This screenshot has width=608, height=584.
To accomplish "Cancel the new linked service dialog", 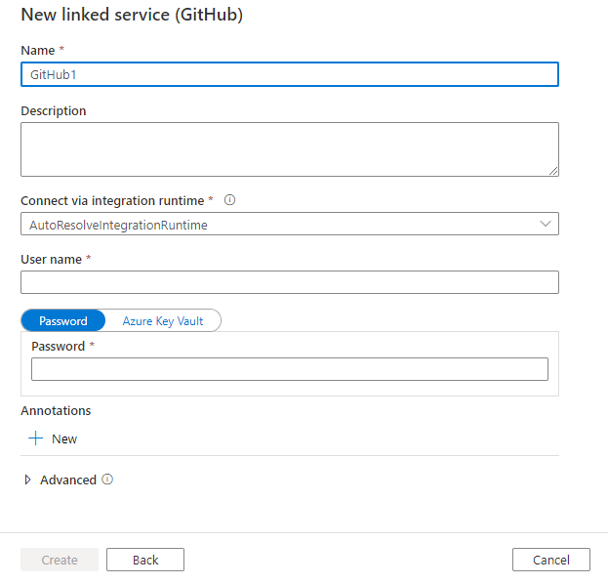I will pos(550,560).
